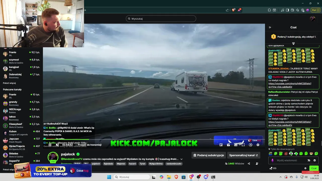The height and width of the screenshot is (181, 322).
Task: Share the stream via share icon
Action: tap(249, 163)
